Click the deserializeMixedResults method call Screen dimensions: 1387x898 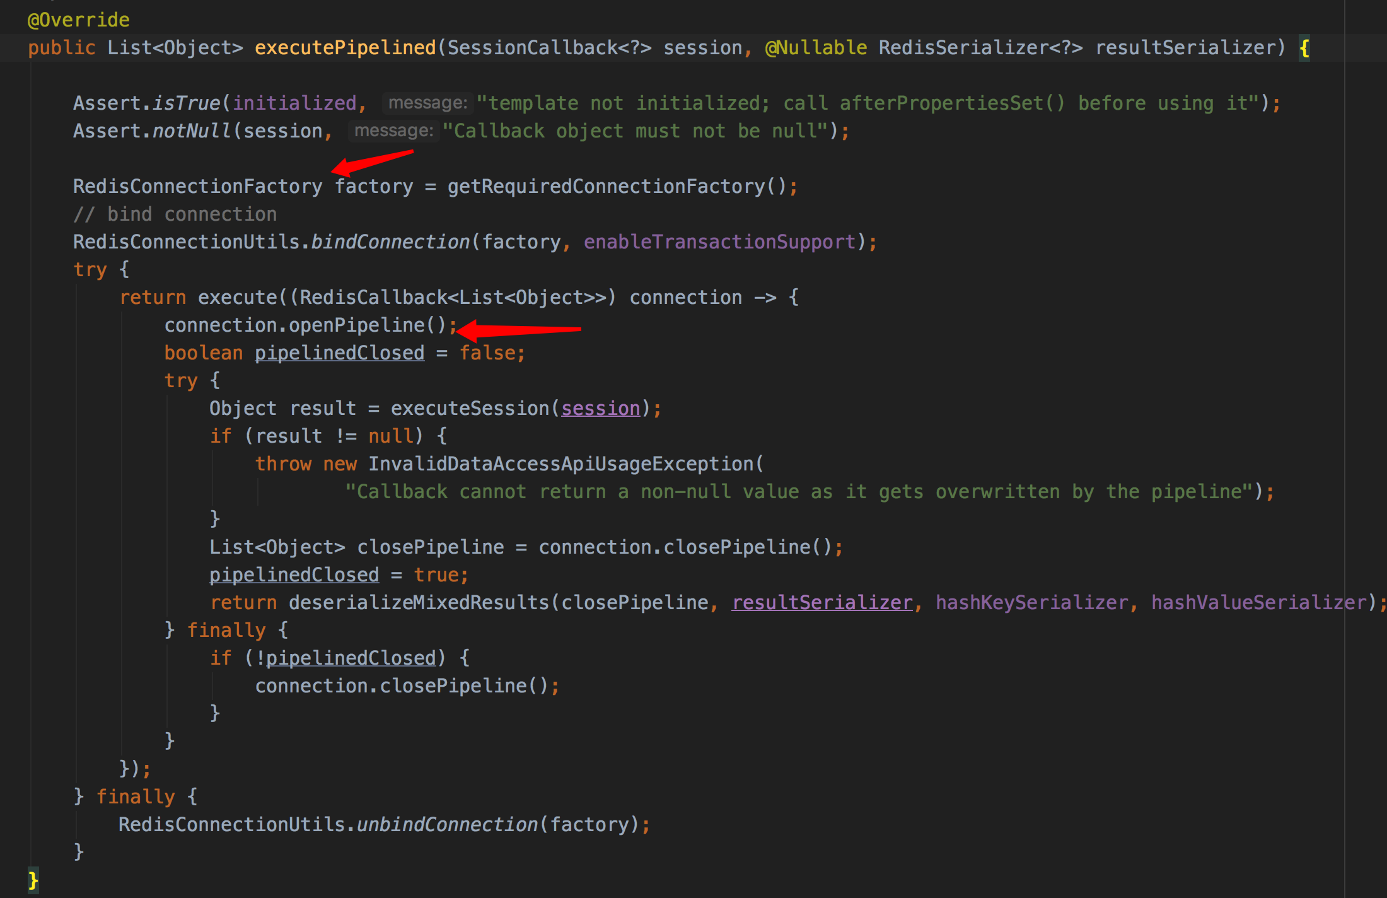[419, 602]
